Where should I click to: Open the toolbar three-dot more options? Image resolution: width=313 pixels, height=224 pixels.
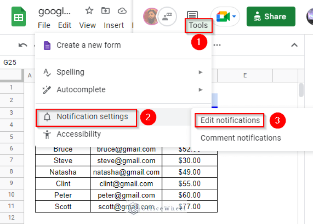point(217,45)
